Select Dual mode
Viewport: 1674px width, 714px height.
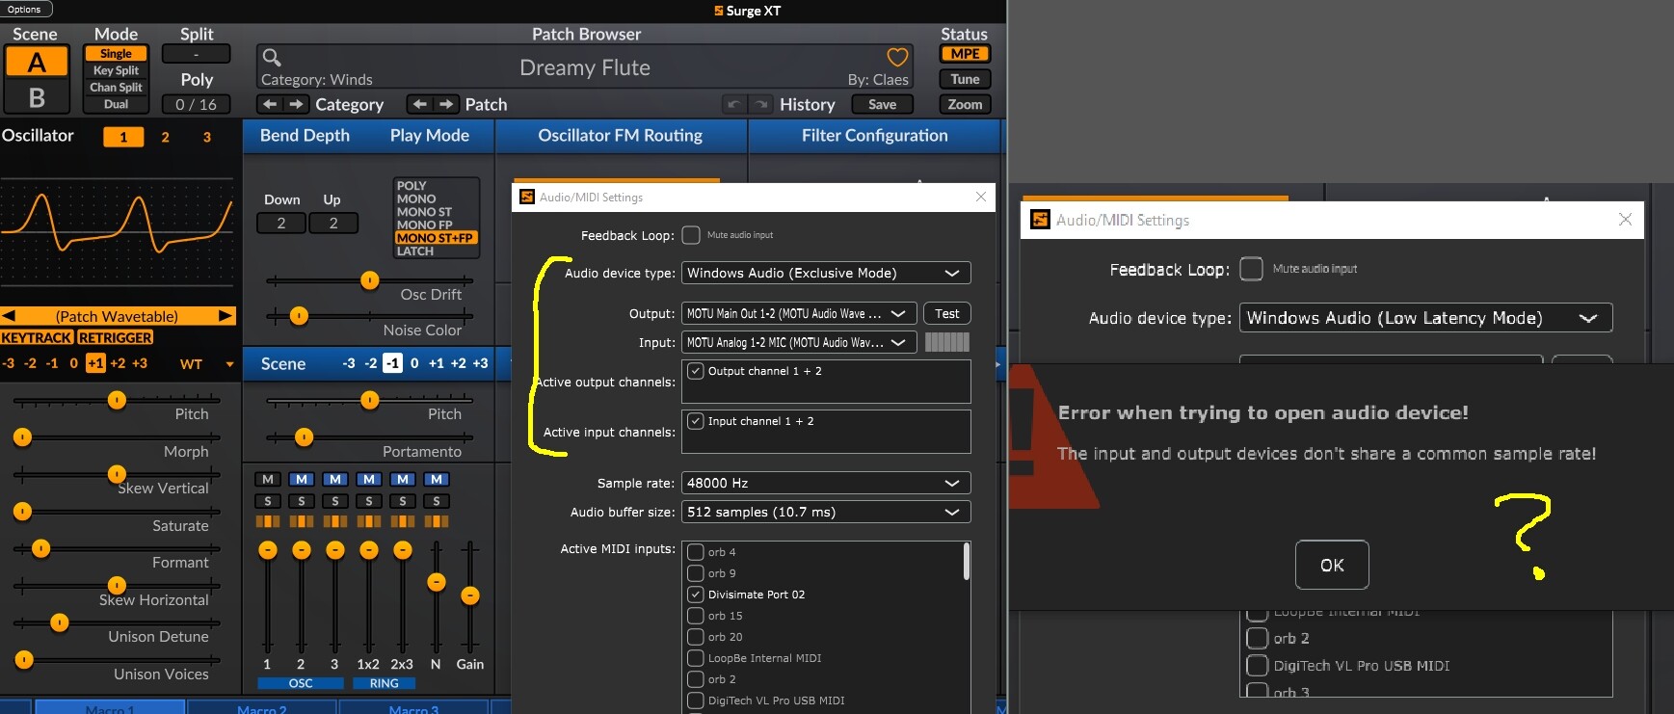click(x=116, y=104)
